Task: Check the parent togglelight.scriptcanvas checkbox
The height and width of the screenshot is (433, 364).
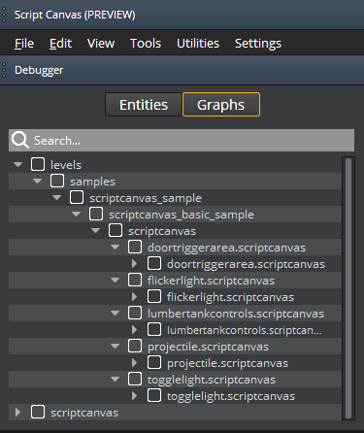Action: pyautogui.click(x=135, y=379)
